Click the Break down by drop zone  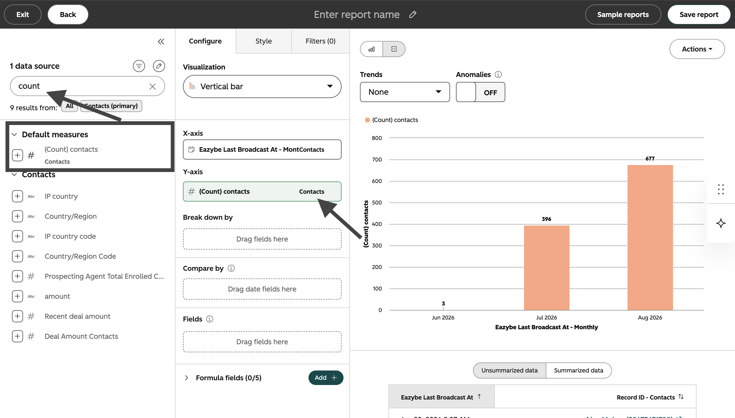pyautogui.click(x=262, y=239)
